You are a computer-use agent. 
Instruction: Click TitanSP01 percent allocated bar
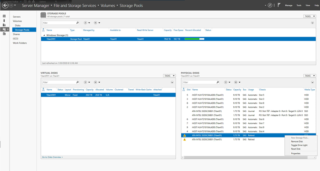click(x=194, y=39)
